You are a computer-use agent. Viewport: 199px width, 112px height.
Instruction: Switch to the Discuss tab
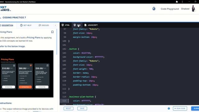click(x=44, y=25)
